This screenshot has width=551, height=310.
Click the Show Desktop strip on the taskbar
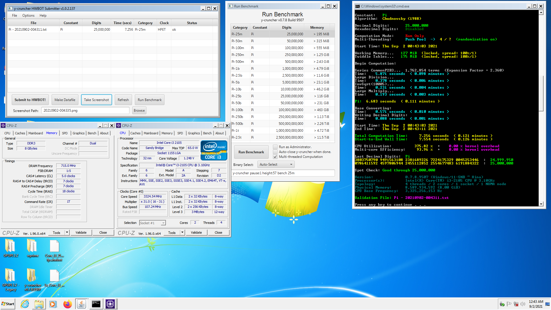pos(548,304)
